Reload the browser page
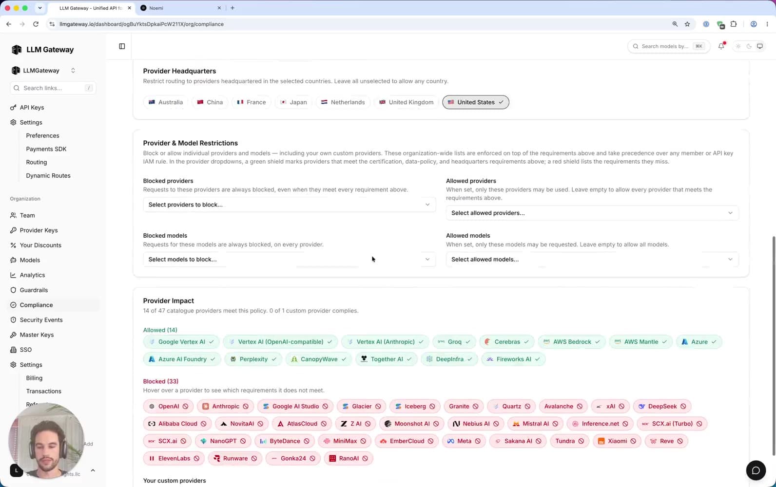 pos(36,24)
